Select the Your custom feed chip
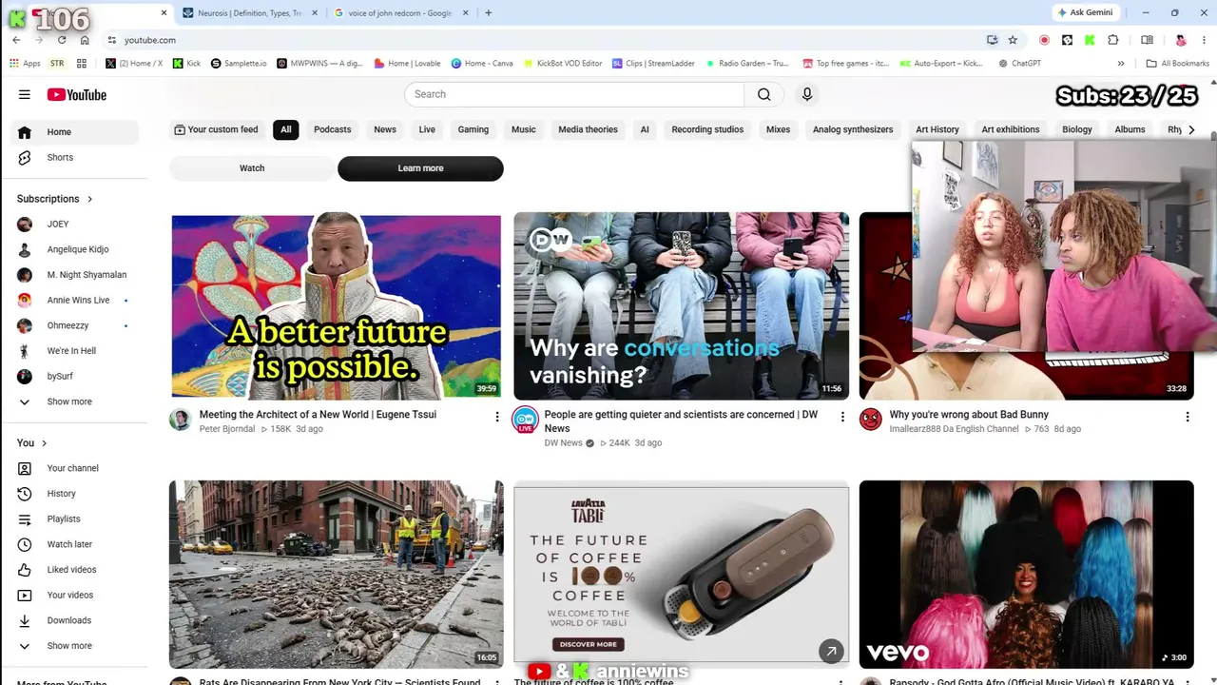The image size is (1217, 685). pyautogui.click(x=216, y=129)
